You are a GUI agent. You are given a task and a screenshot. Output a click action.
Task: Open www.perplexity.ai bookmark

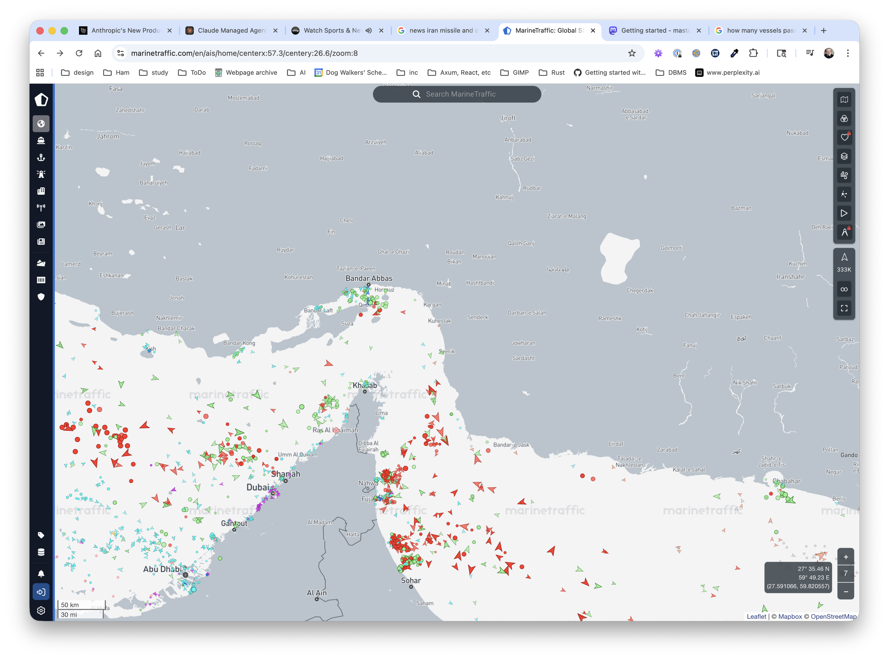(x=727, y=72)
